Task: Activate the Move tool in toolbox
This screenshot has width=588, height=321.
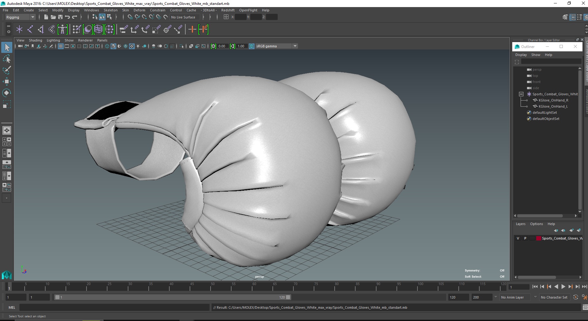Action: tap(7, 81)
